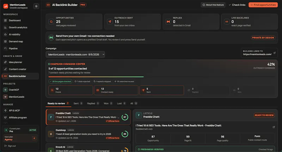Select the Knock AI opportunity row
Image resolution: width=282 pixels, height=152 pixels.
[88, 147]
